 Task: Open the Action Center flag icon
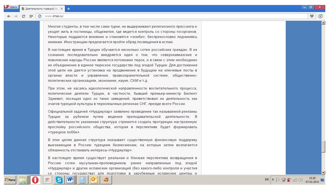click(277, 180)
